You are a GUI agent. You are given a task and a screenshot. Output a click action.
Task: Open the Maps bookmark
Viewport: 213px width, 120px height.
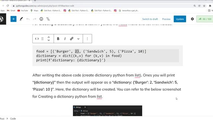[34, 10]
